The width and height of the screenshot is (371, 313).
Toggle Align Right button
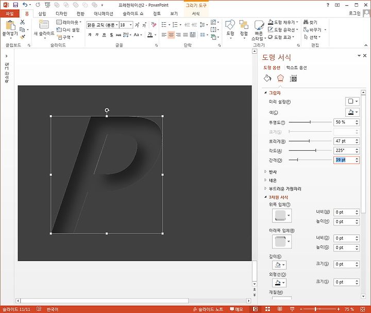coord(178,35)
